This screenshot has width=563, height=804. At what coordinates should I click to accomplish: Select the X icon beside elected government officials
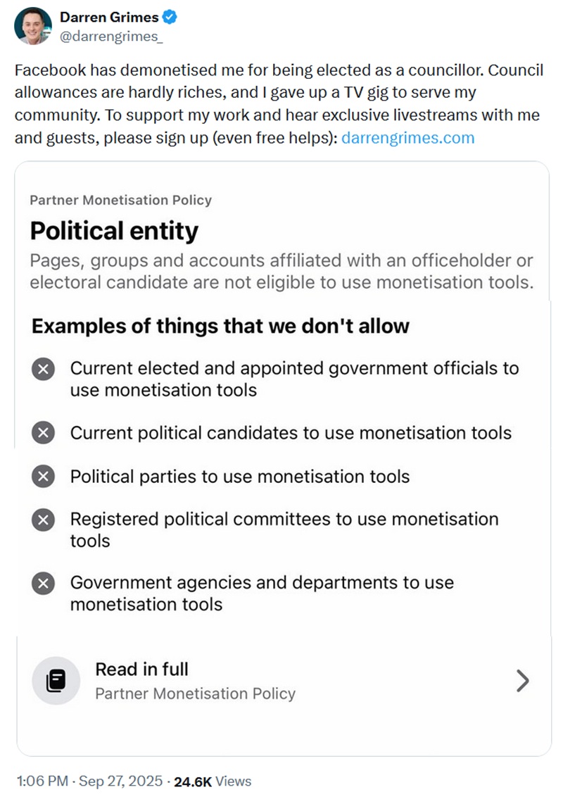coord(43,368)
